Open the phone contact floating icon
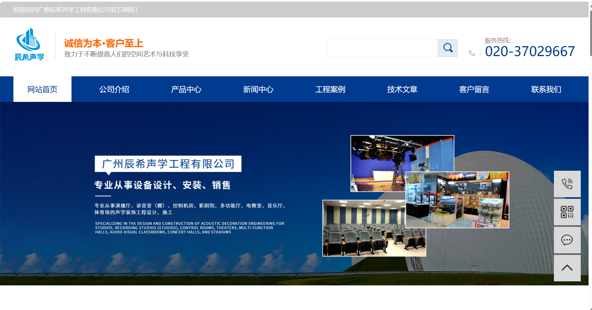 coord(567,184)
